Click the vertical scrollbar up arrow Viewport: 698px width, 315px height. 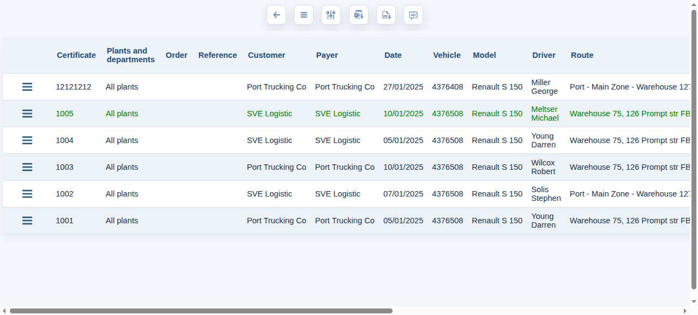coord(694,4)
